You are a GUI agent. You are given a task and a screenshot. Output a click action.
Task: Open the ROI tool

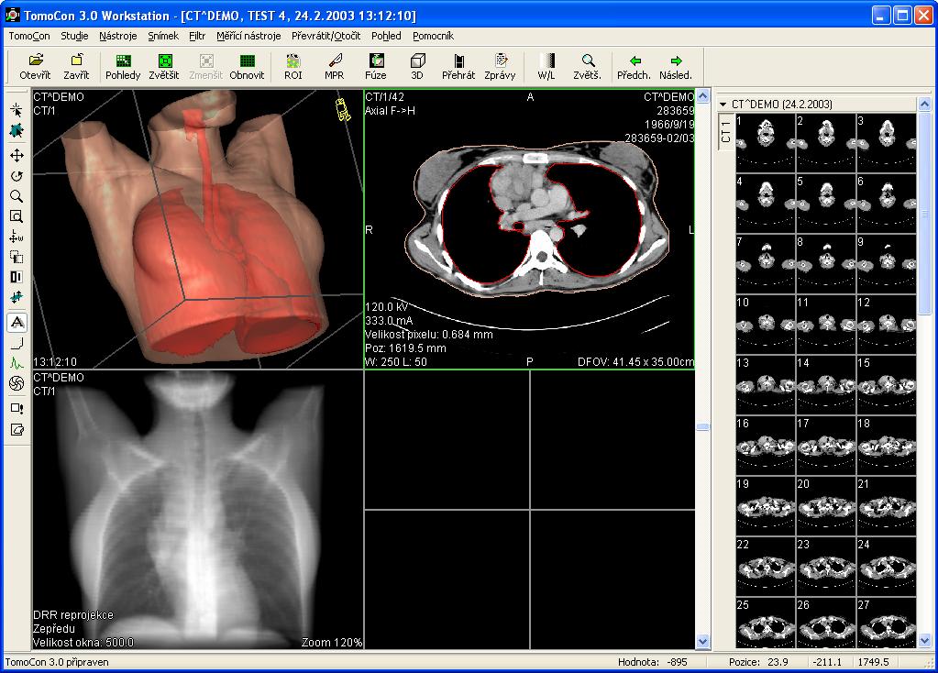click(293, 66)
